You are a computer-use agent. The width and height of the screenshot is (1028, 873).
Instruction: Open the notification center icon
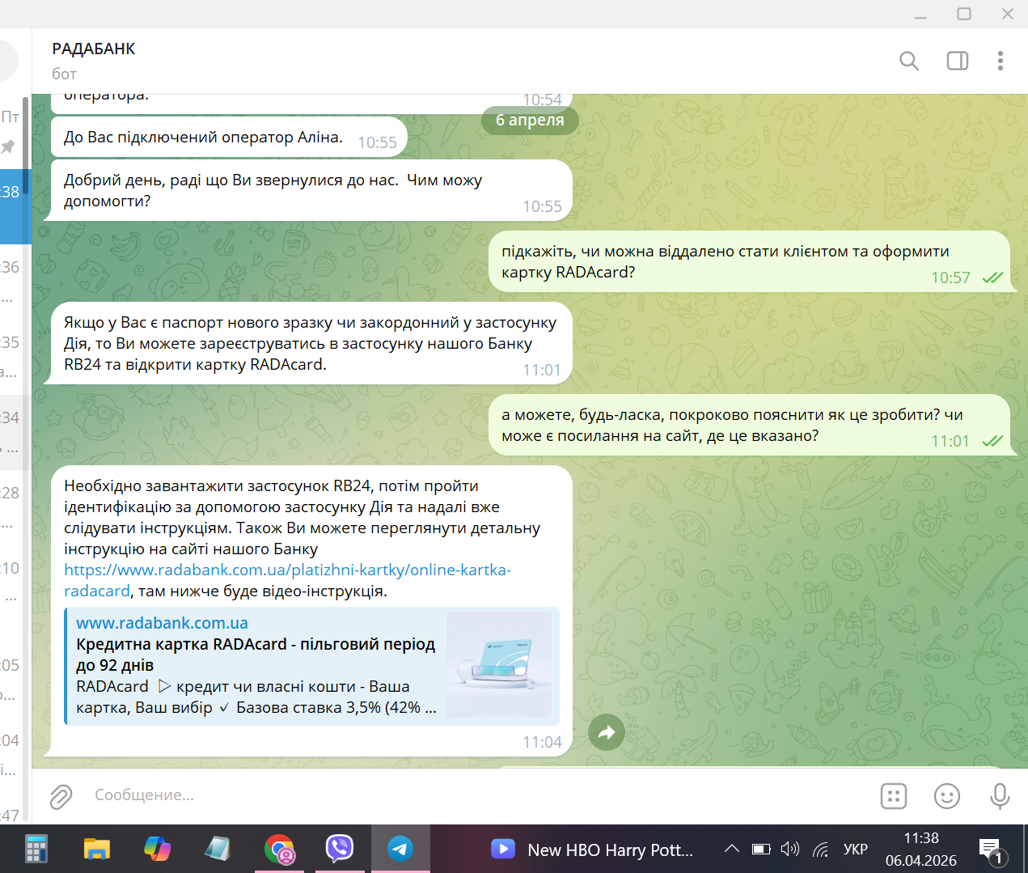pos(992,851)
